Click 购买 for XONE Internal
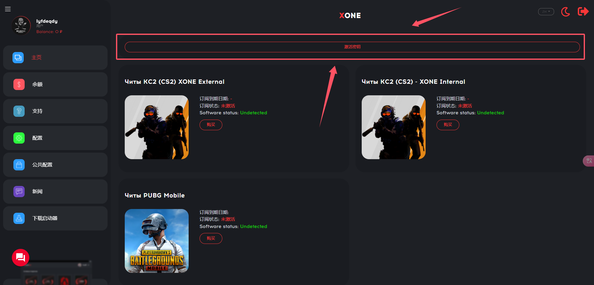Image resolution: width=594 pixels, height=285 pixels. [448, 125]
